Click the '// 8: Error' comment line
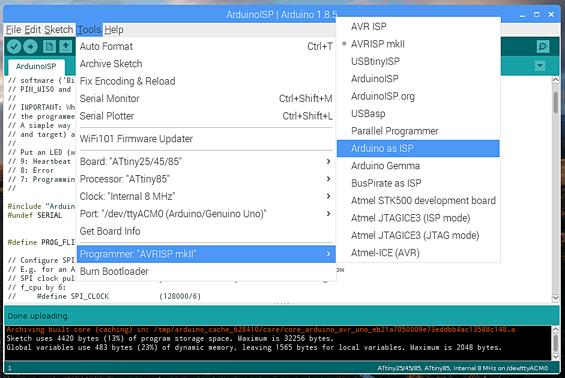The image size is (565, 378). pyautogui.click(x=31, y=170)
